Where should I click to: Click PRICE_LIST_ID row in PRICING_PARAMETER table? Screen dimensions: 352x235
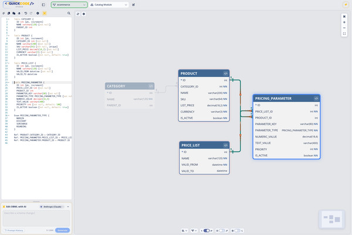point(286,112)
